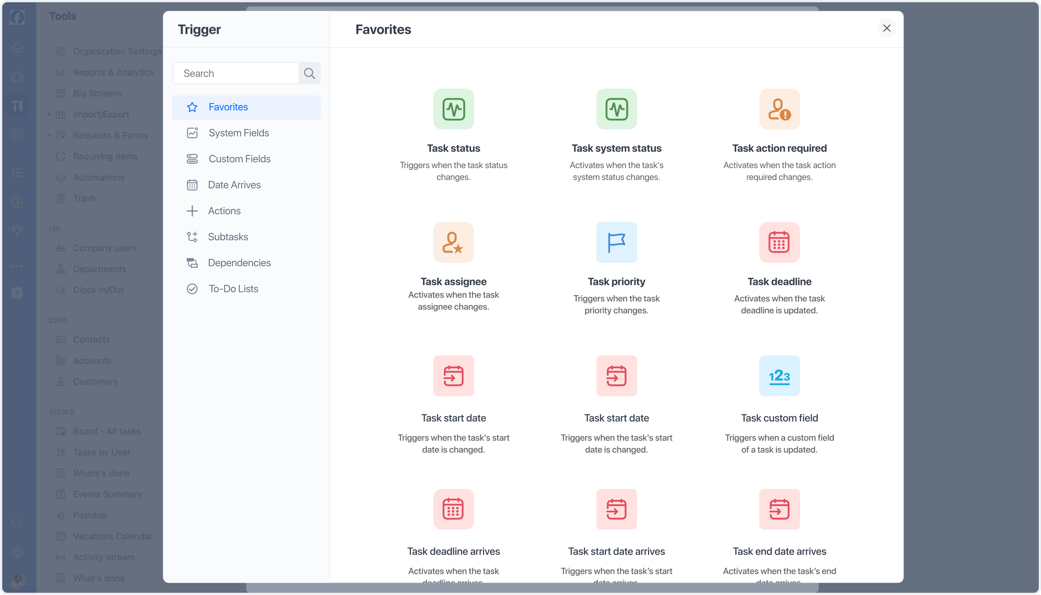Viewport: 1041px width, 595px height.
Task: Open Clock In/Out under HR
Action: point(90,290)
